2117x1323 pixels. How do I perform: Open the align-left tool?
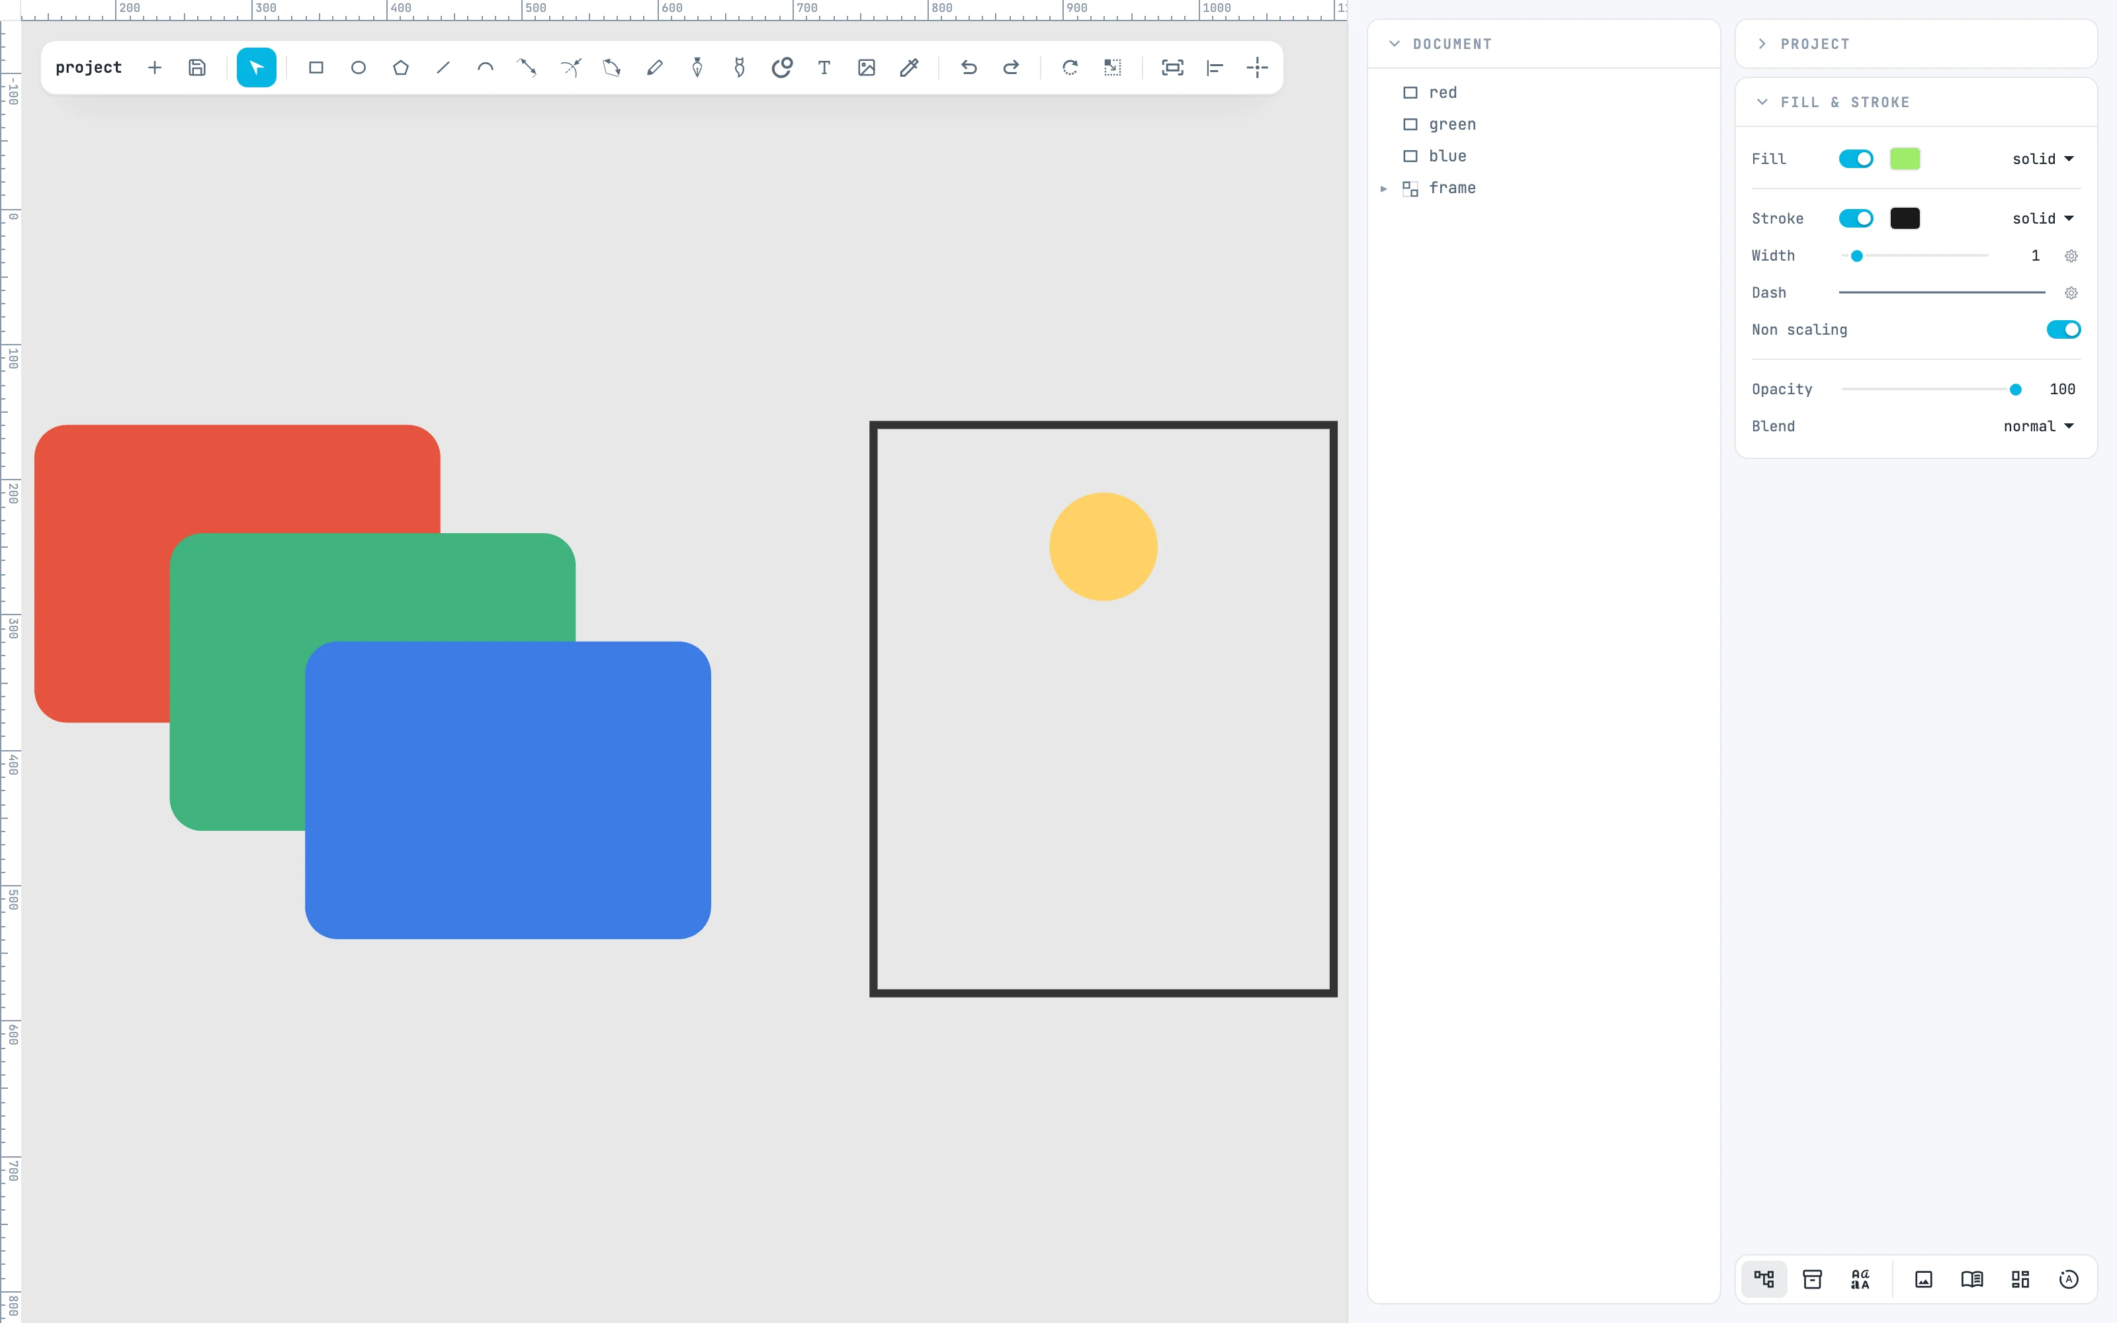[1215, 67]
